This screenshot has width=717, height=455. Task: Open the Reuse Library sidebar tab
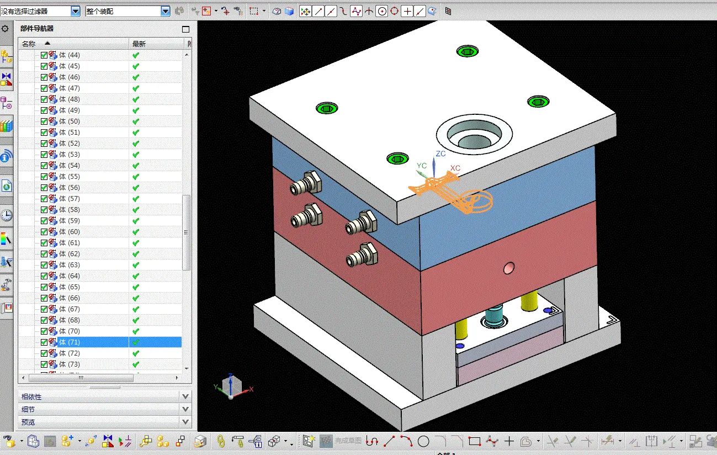(7, 126)
